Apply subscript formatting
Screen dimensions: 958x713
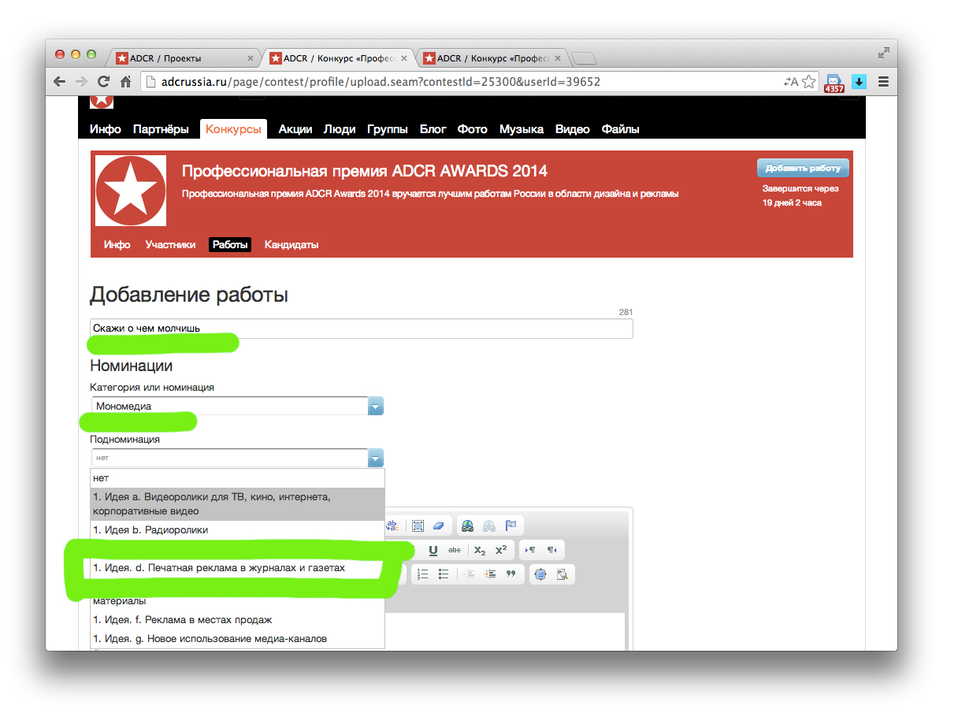pos(480,550)
